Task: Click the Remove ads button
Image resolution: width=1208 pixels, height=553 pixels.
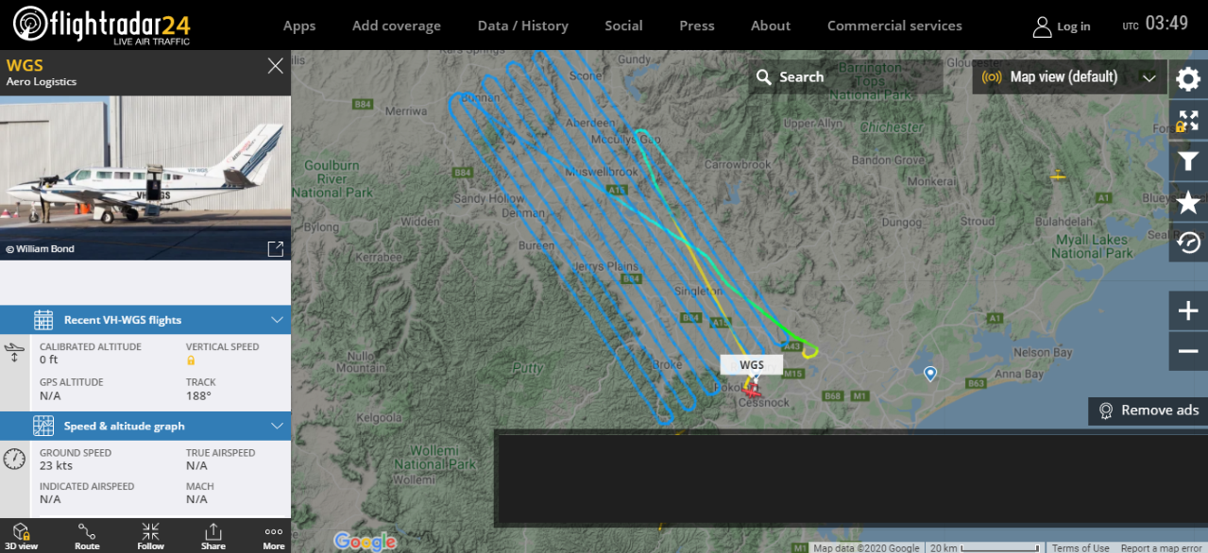Action: click(x=1148, y=411)
